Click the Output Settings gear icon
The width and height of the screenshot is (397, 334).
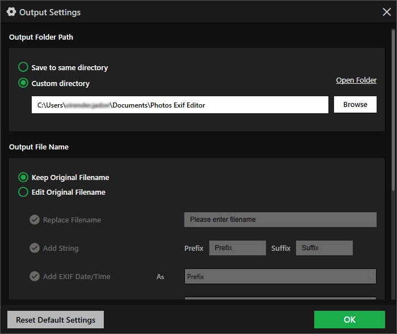[x=11, y=12]
